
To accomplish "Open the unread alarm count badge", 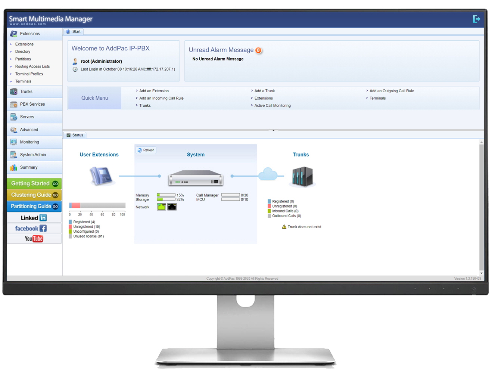I will click(x=258, y=50).
